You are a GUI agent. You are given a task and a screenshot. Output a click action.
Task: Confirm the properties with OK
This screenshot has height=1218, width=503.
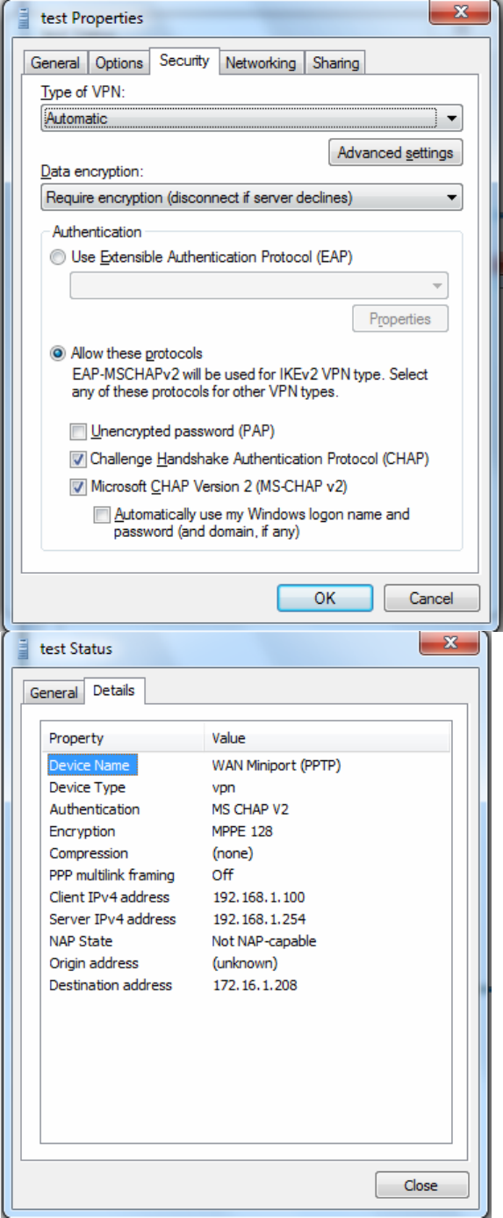325,598
